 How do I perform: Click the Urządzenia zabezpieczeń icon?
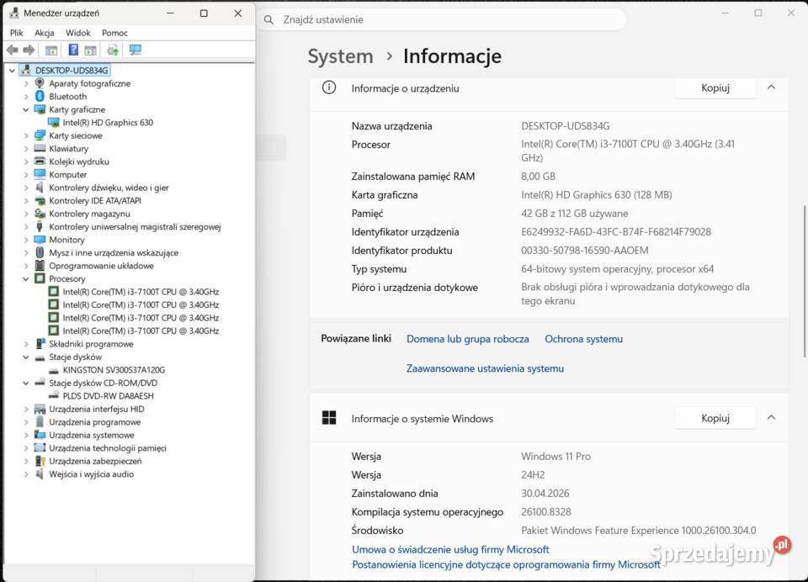click(40, 461)
